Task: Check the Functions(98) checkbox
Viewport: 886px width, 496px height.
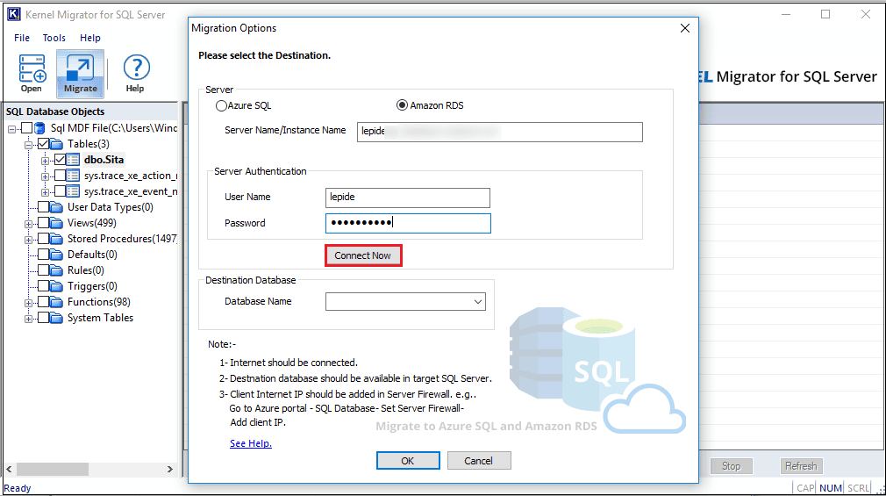Action: pos(43,303)
